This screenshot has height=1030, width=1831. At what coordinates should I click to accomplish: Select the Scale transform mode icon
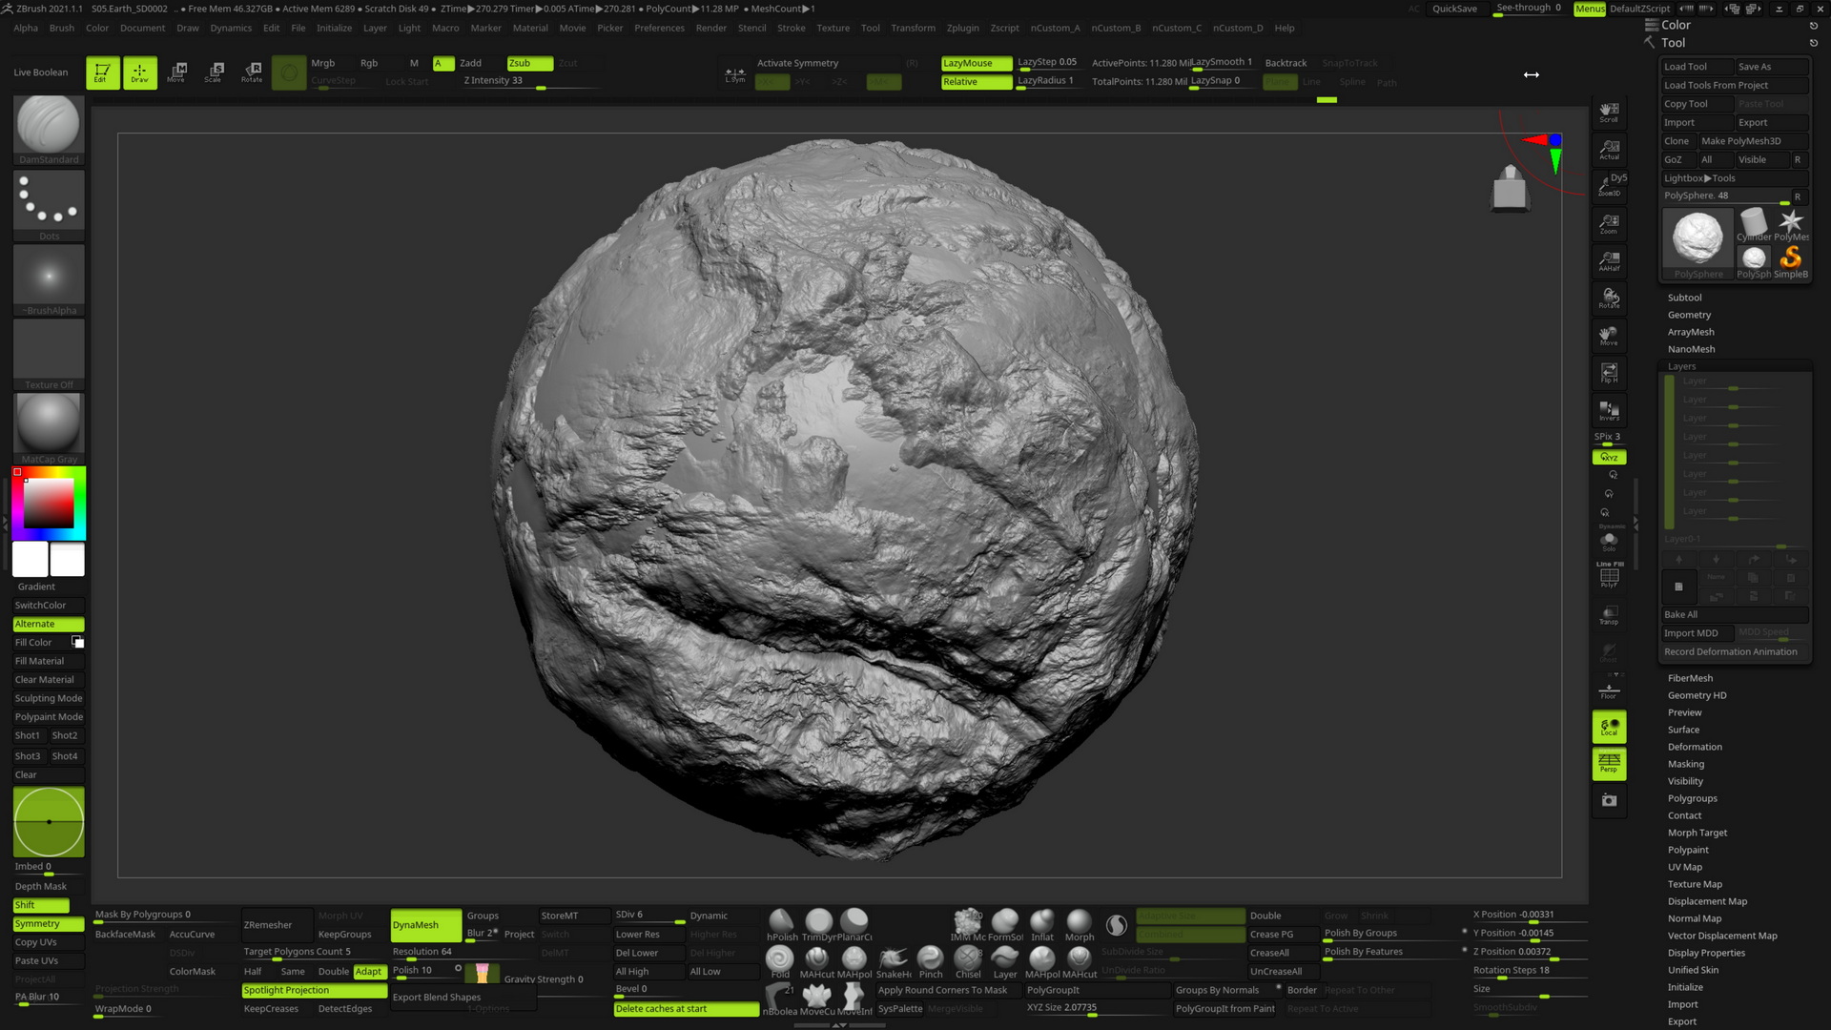coord(214,72)
